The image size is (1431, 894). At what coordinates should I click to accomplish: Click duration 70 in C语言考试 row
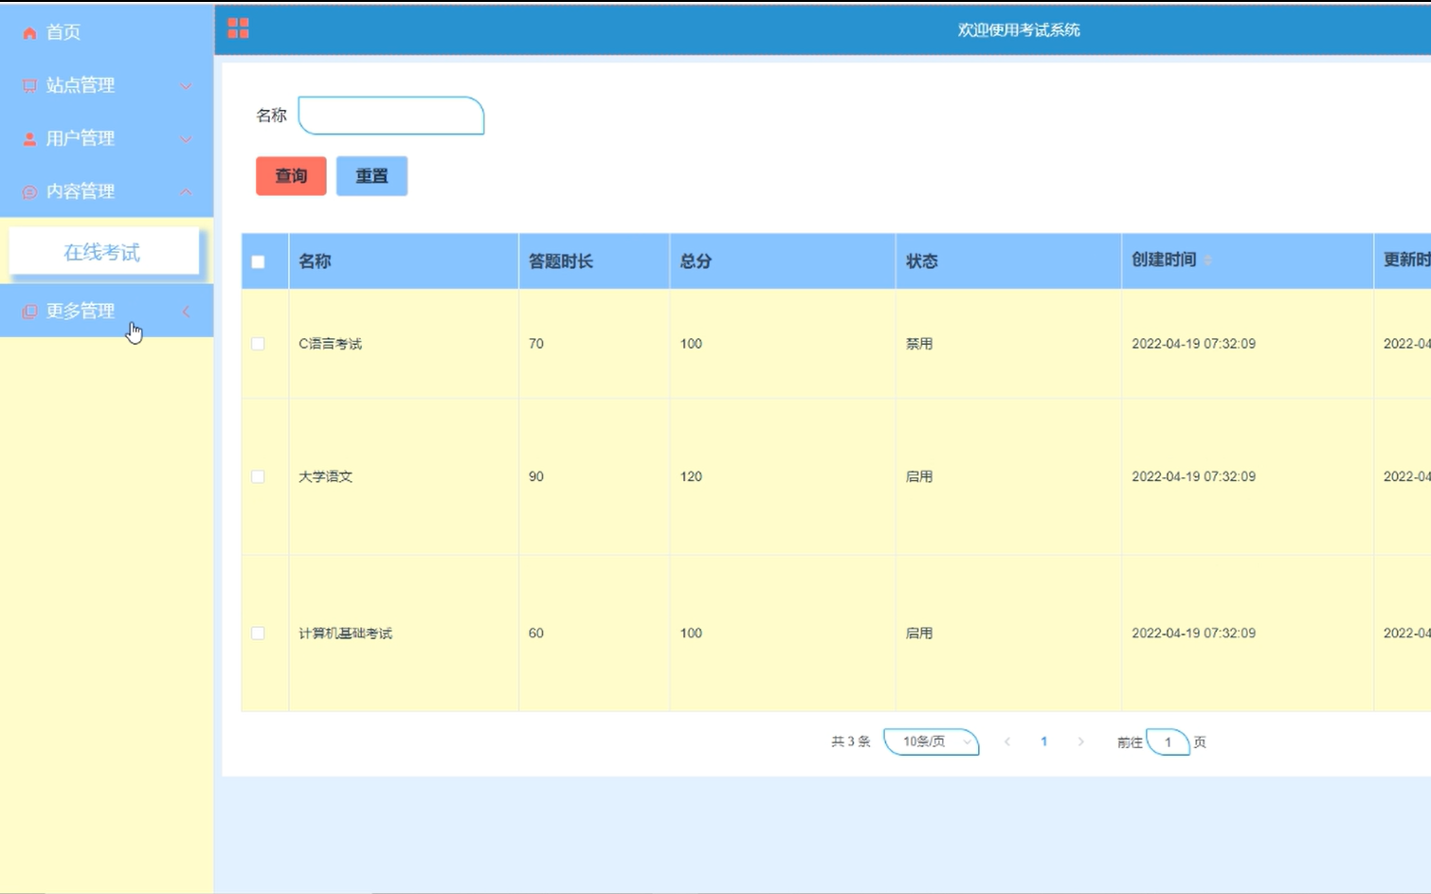pyautogui.click(x=536, y=344)
